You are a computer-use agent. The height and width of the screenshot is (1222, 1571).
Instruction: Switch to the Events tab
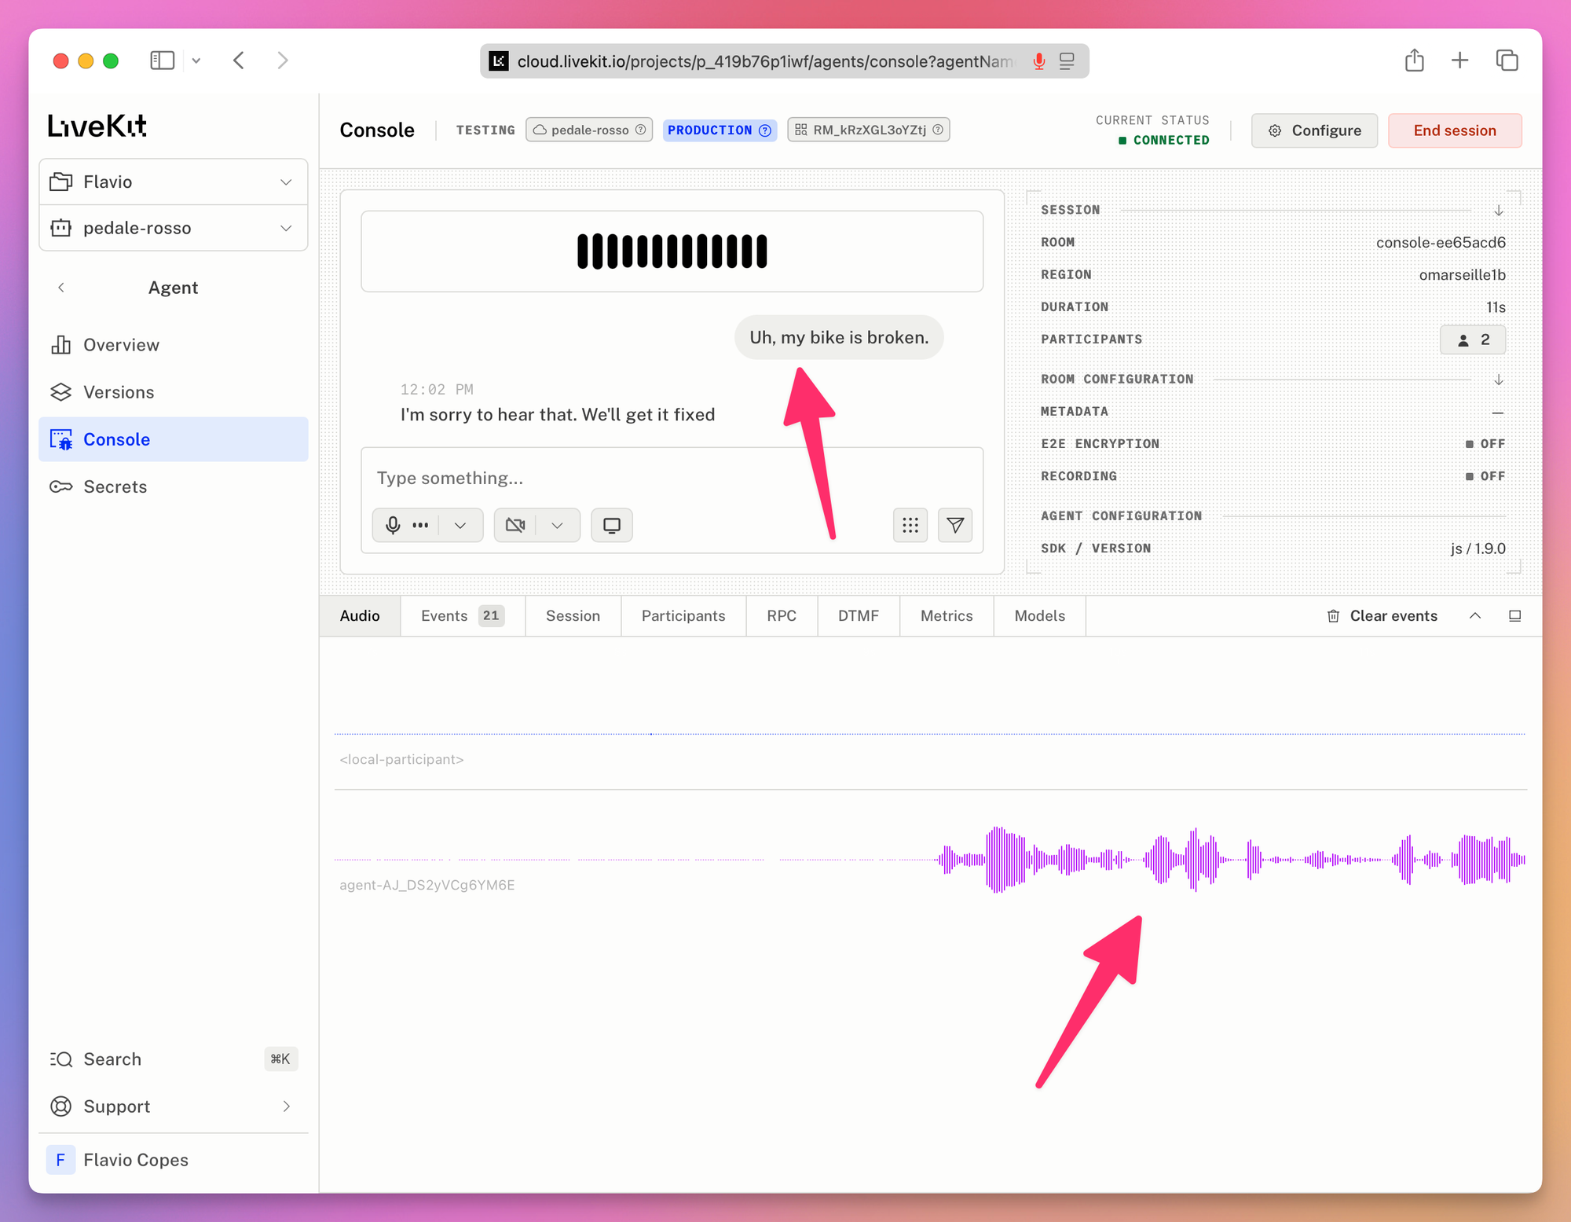(463, 616)
